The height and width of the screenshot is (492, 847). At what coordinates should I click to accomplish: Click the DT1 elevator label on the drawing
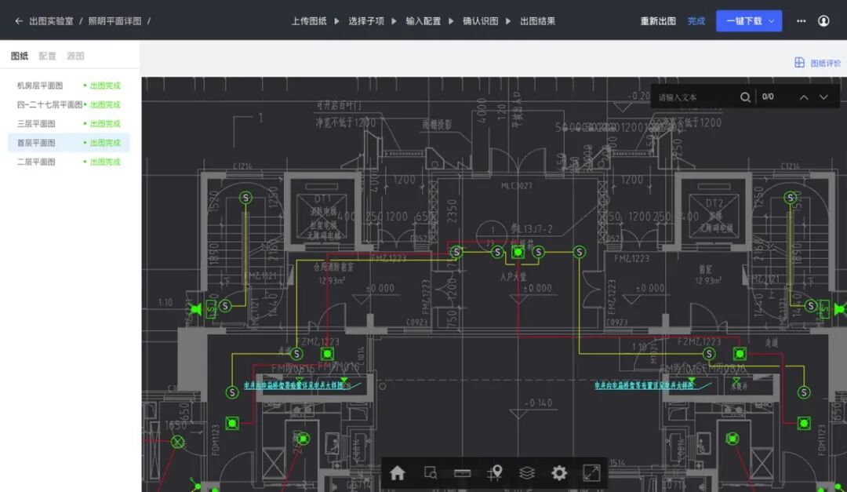(322, 199)
